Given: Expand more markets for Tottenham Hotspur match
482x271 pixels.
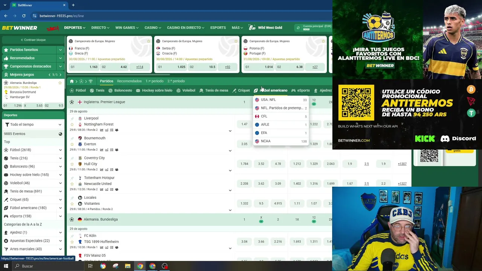Looking at the screenshot, I should tap(230, 190).
